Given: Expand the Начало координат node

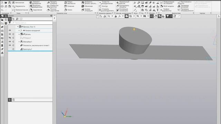Looking at the screenshot, I should (x=19, y=30).
